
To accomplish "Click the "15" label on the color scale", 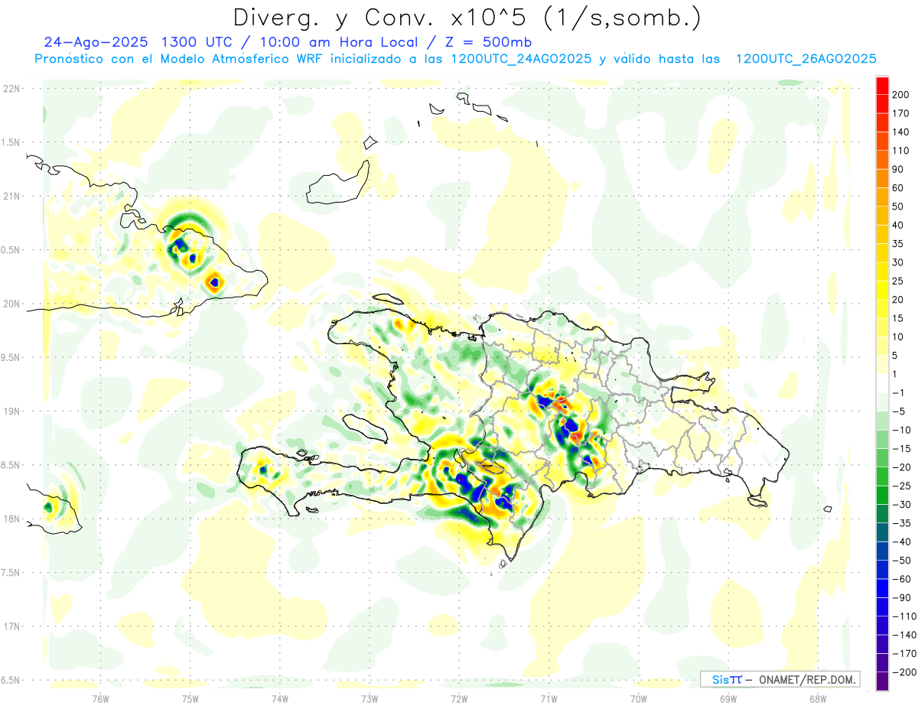I will tap(897, 318).
